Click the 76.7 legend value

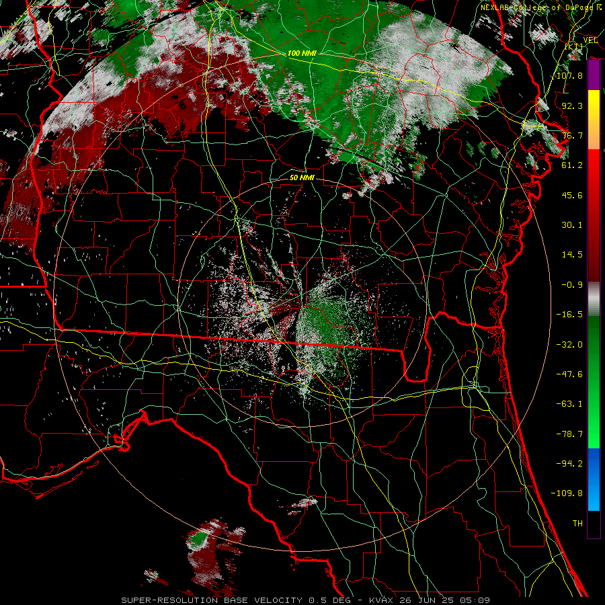tap(572, 135)
